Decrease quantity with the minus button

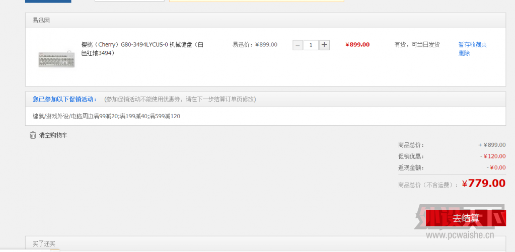coord(298,45)
